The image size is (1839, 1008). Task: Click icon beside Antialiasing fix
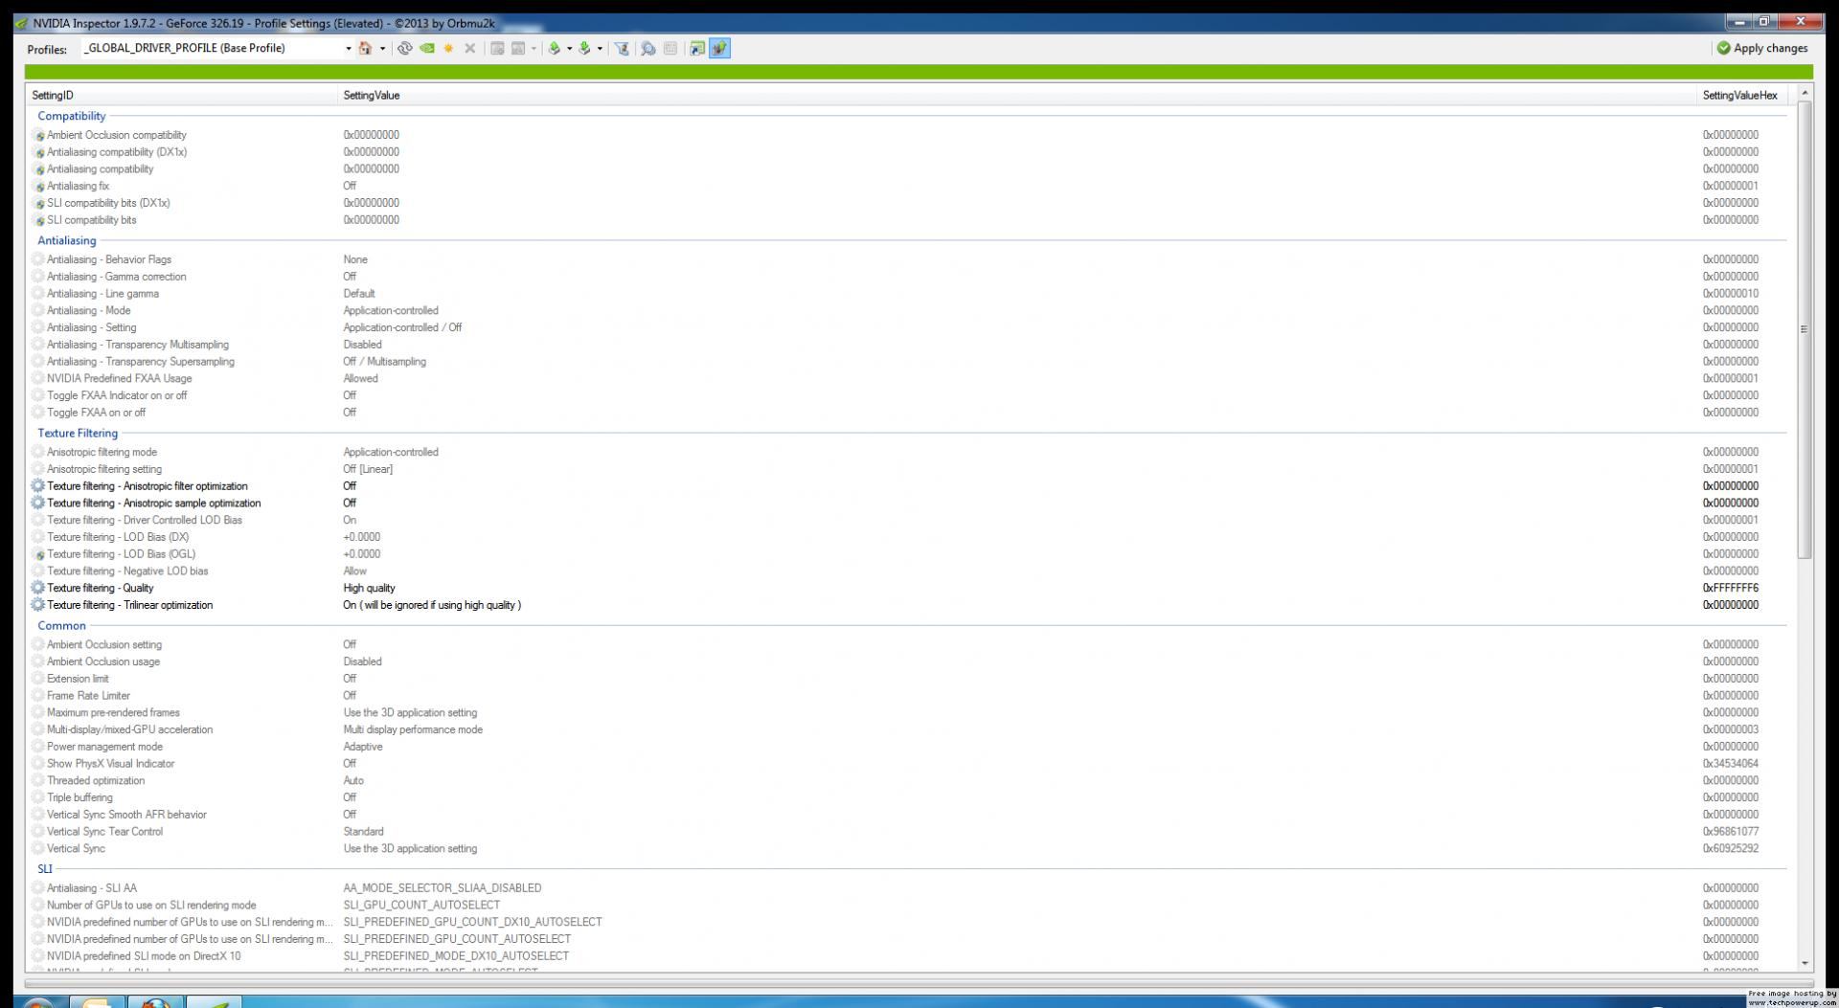39,187
